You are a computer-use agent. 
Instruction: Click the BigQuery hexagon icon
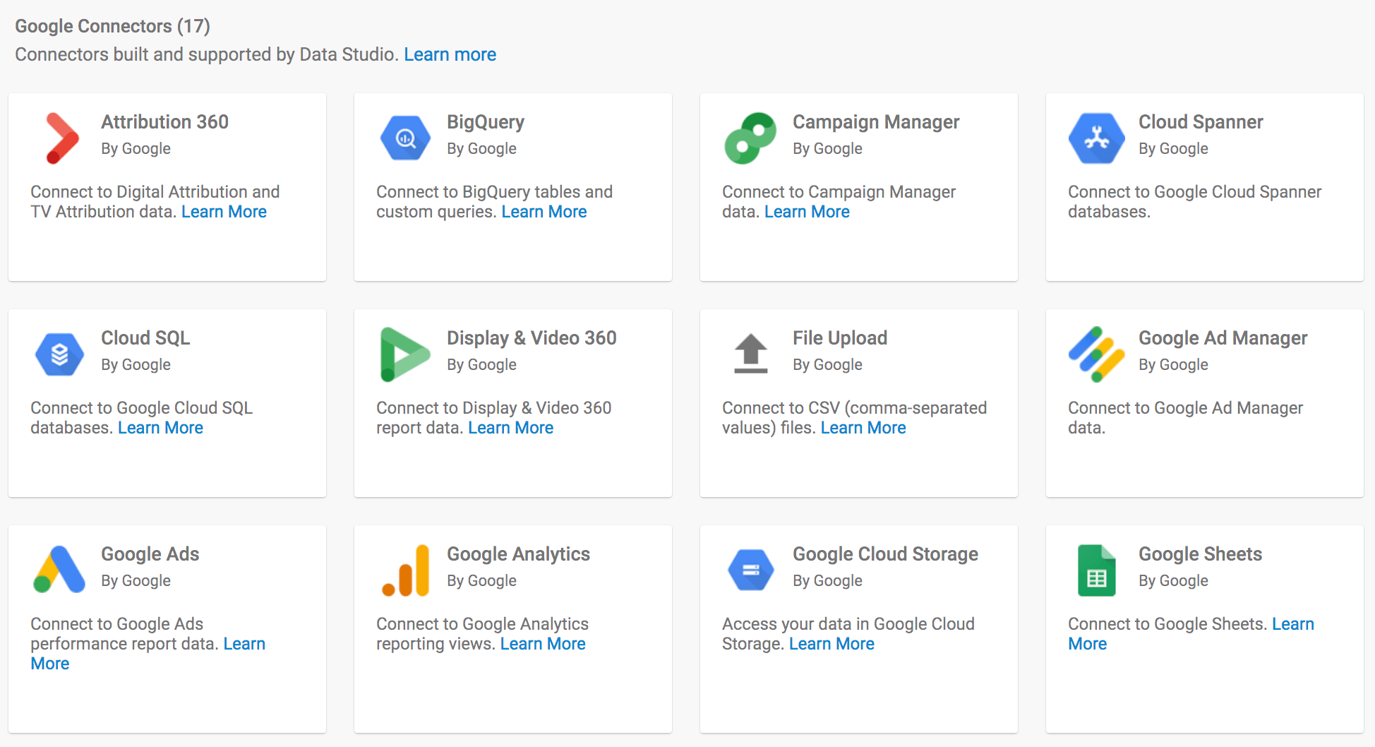click(405, 138)
